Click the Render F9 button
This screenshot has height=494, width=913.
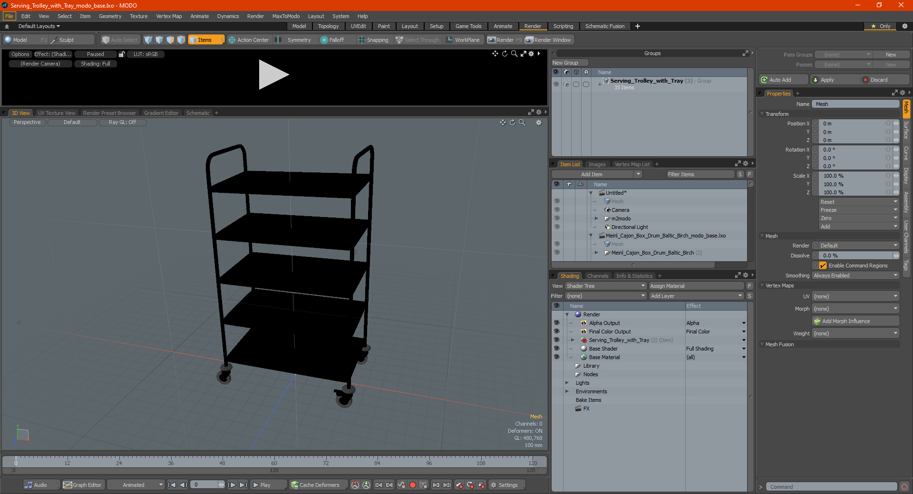505,40
